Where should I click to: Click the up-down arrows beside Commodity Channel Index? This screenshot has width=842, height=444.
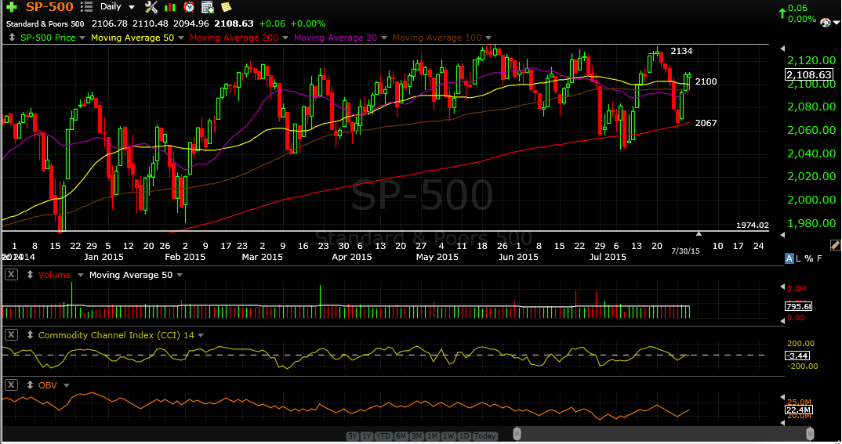click(30, 335)
